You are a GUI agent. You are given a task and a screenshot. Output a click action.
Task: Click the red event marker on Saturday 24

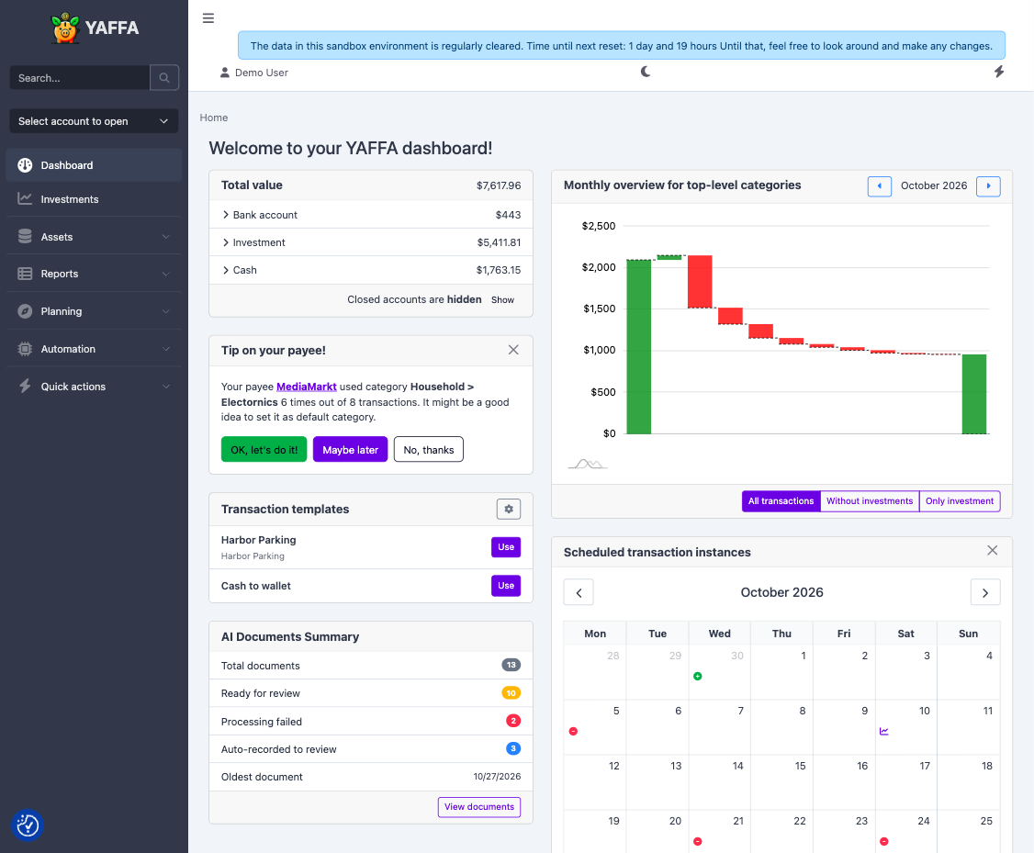(883, 841)
